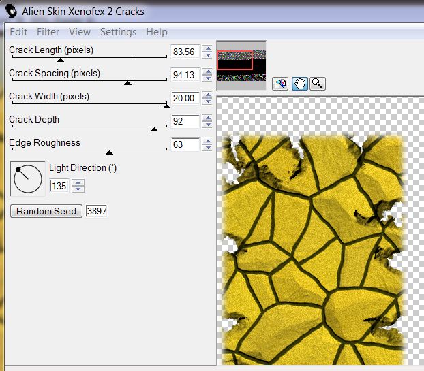Open the Filter menu

[x=48, y=32]
